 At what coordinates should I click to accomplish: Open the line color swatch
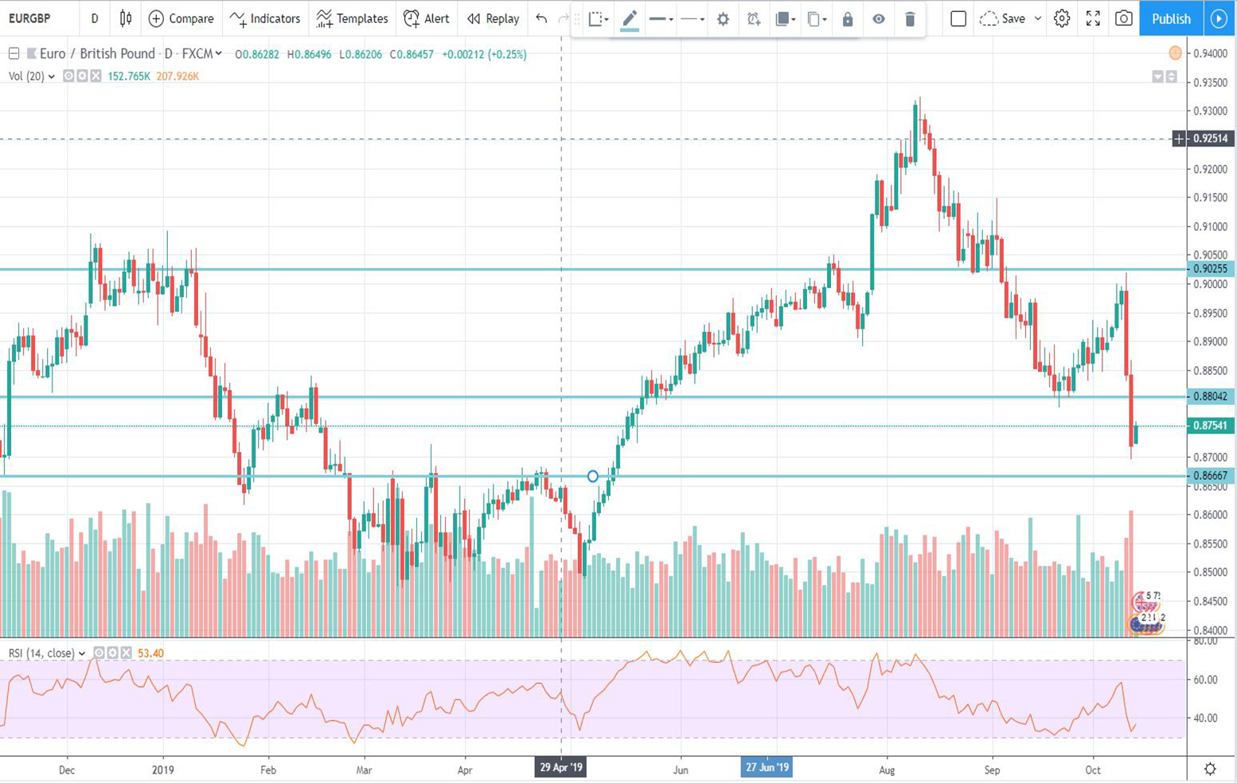coord(629,19)
